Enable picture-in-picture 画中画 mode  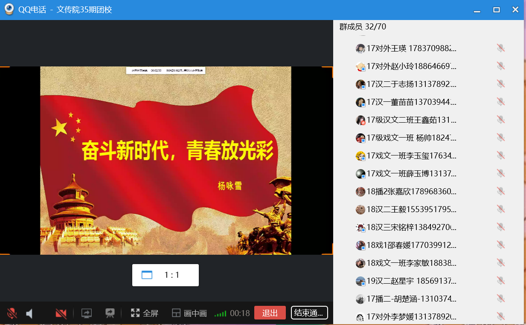click(189, 313)
